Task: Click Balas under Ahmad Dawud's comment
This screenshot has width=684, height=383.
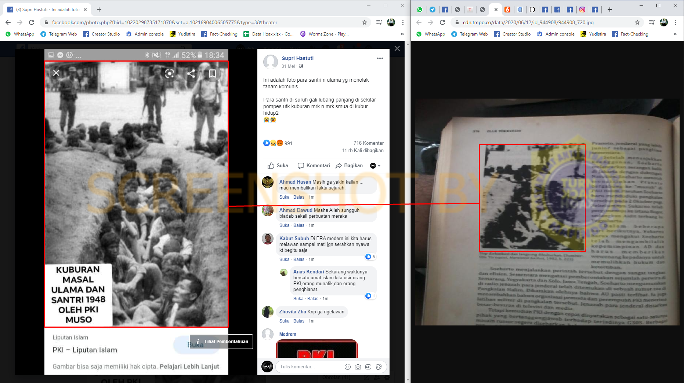Action: 298,225
